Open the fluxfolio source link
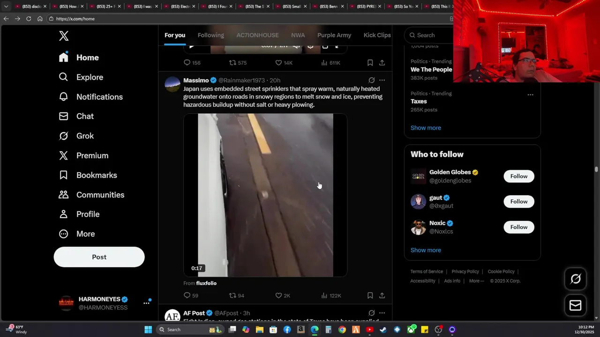This screenshot has width=600, height=337. point(206,283)
